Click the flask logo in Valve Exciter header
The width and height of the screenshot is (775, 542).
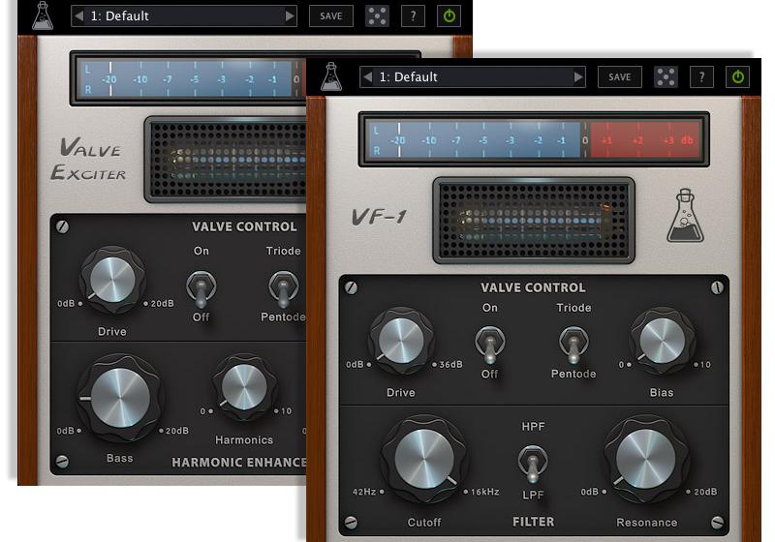tap(43, 15)
